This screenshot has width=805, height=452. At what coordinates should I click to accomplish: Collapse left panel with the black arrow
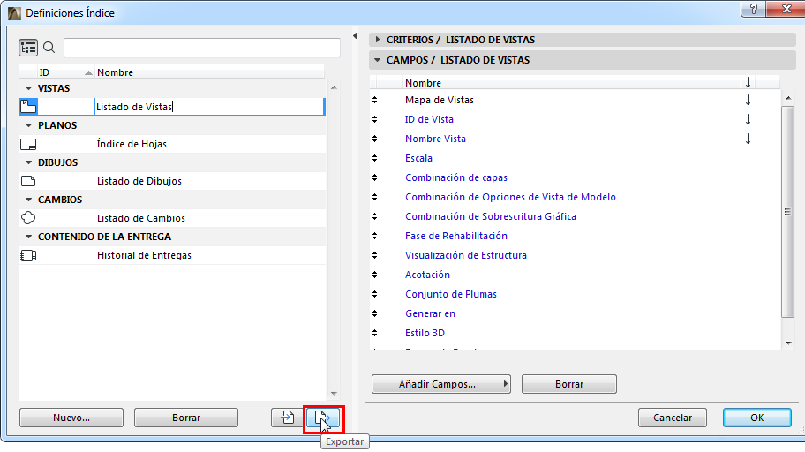point(355,36)
